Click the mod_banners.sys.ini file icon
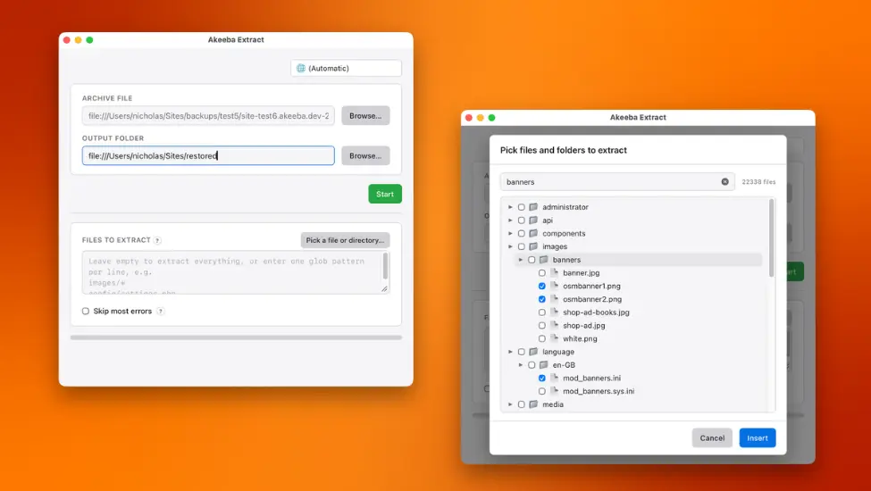 pos(554,391)
